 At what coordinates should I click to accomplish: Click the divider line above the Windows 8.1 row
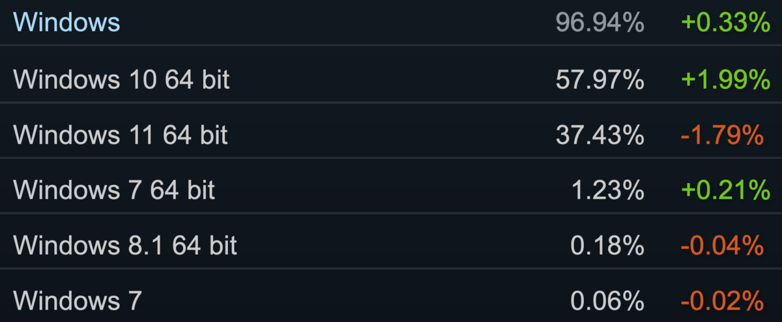tap(391, 212)
